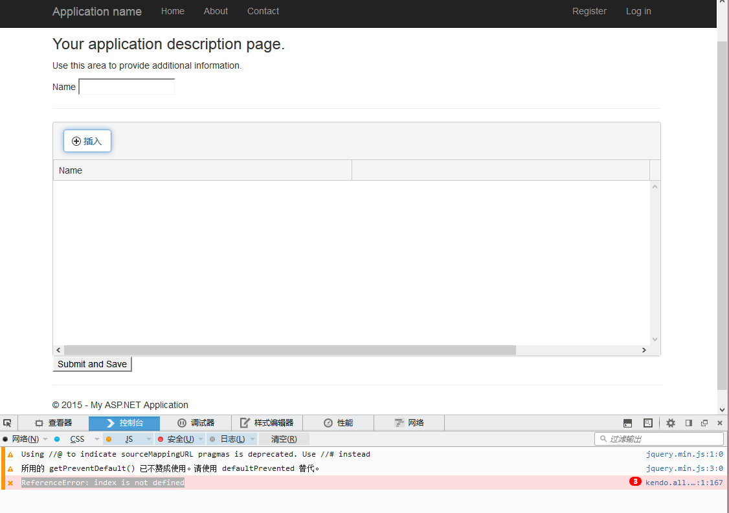Open the 调试器 debugger tab

196,423
